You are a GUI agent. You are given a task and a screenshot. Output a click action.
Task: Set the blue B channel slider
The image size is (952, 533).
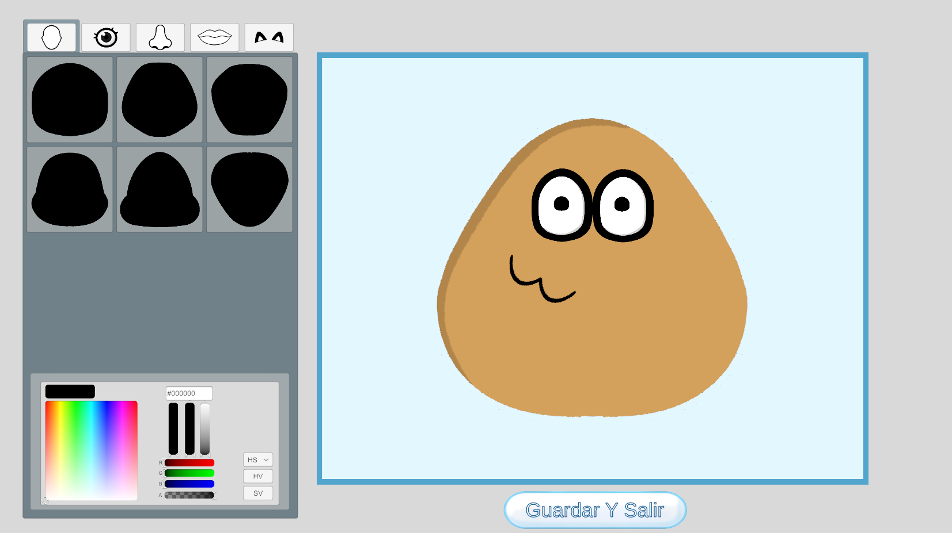[189, 484]
